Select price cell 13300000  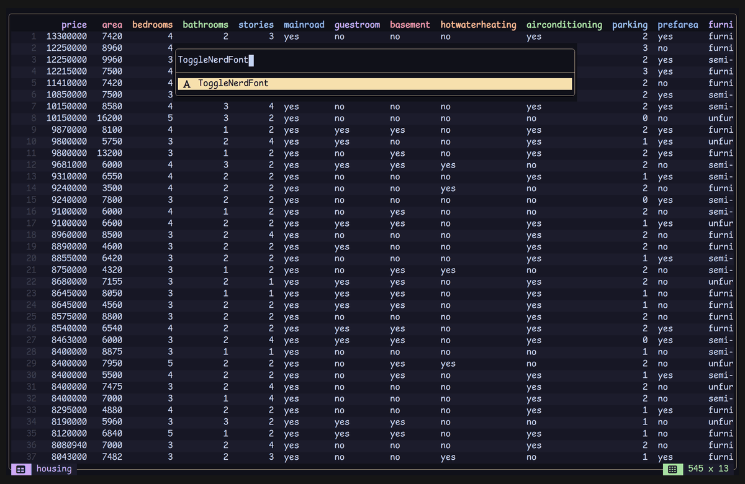(66, 37)
